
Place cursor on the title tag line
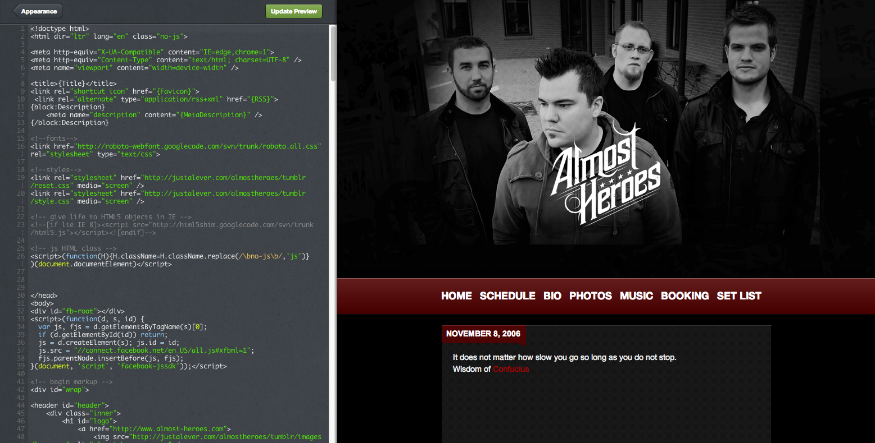[x=73, y=84]
